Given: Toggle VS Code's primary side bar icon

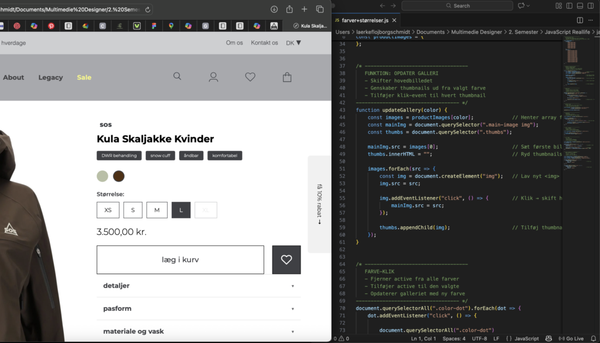Looking at the screenshot, I should (570, 6).
